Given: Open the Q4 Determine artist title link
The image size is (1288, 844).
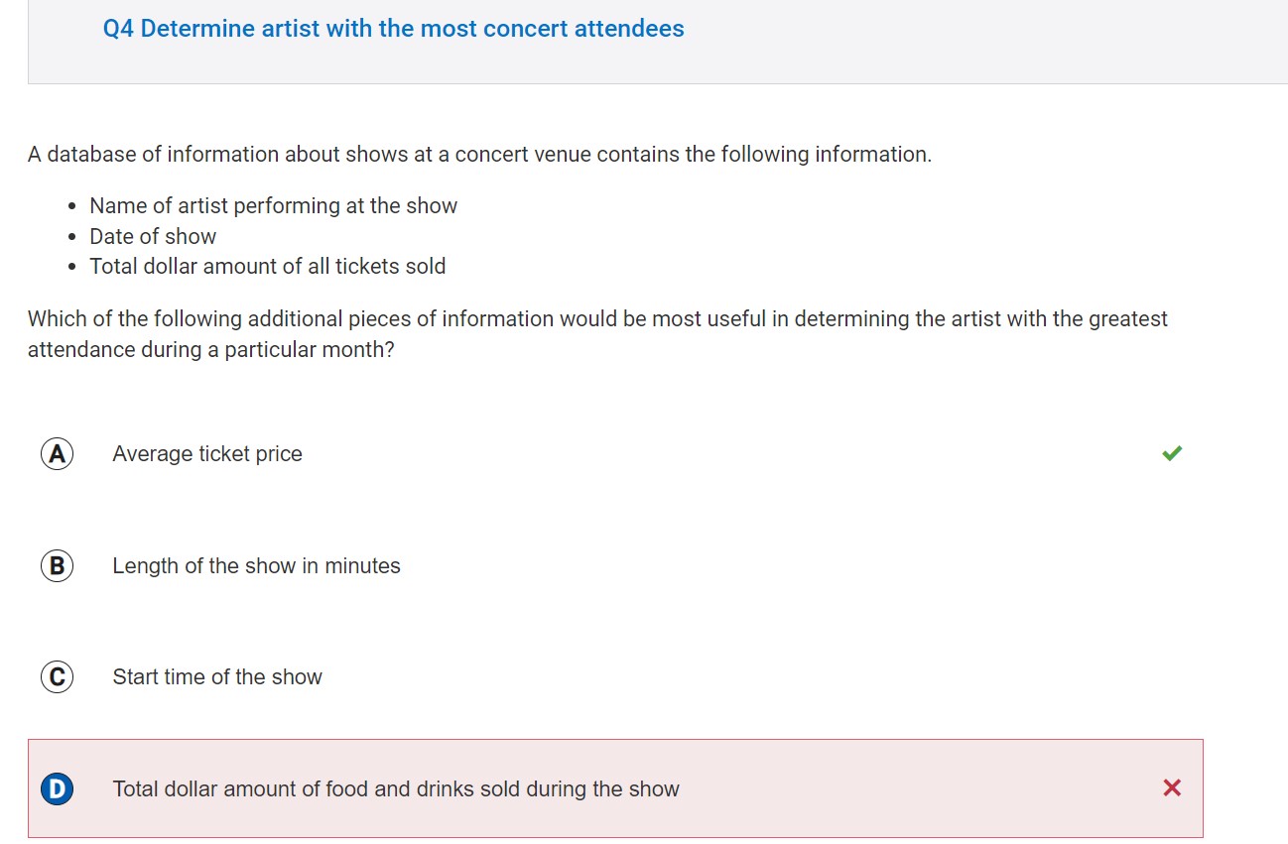Looking at the screenshot, I should click(x=393, y=29).
